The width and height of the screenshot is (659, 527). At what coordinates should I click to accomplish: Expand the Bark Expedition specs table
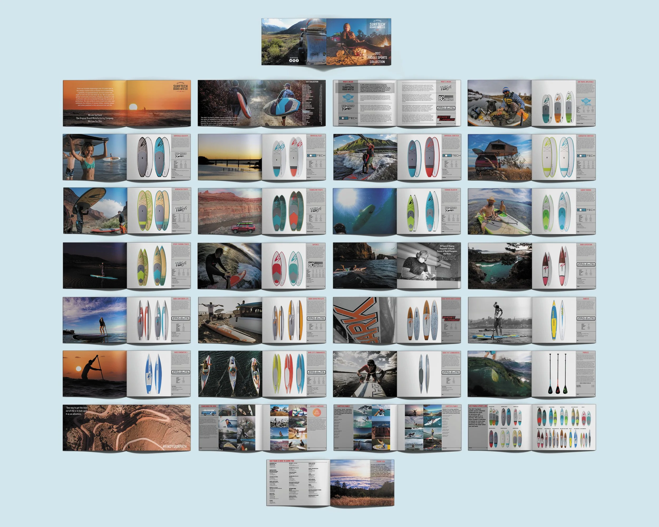(x=586, y=273)
